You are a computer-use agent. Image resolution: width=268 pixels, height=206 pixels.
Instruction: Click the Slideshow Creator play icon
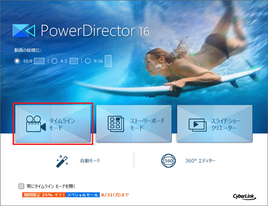tap(197, 125)
